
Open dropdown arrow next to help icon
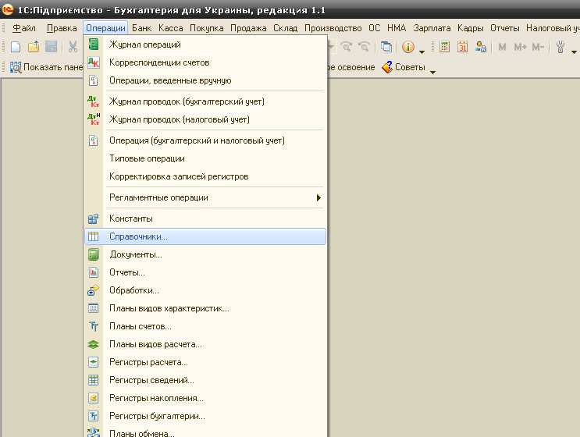click(422, 50)
